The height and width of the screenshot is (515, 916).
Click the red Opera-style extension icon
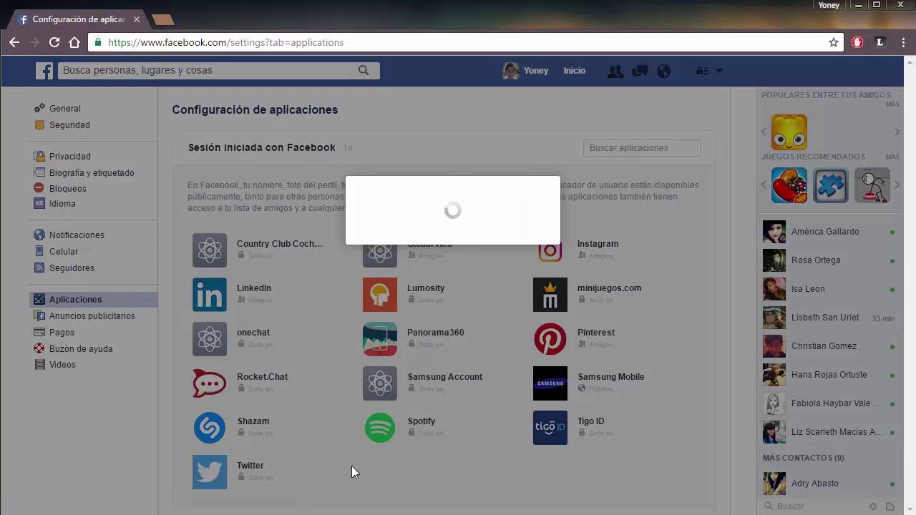pyautogui.click(x=857, y=42)
